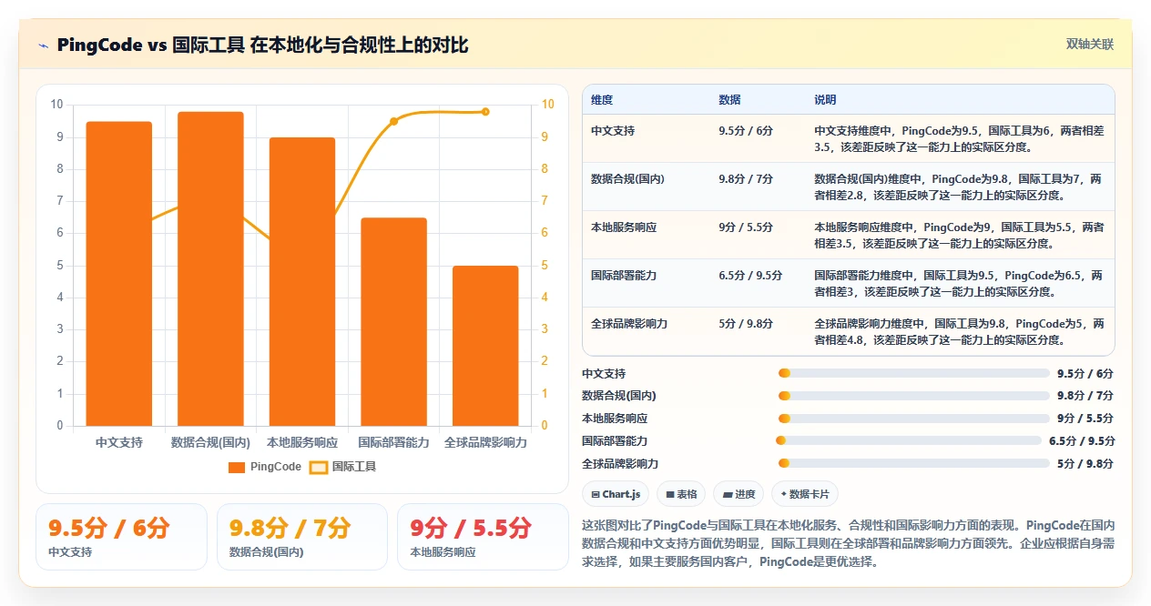
Task: Click the PingCode vs 国际工具 title text
Action: point(261,45)
